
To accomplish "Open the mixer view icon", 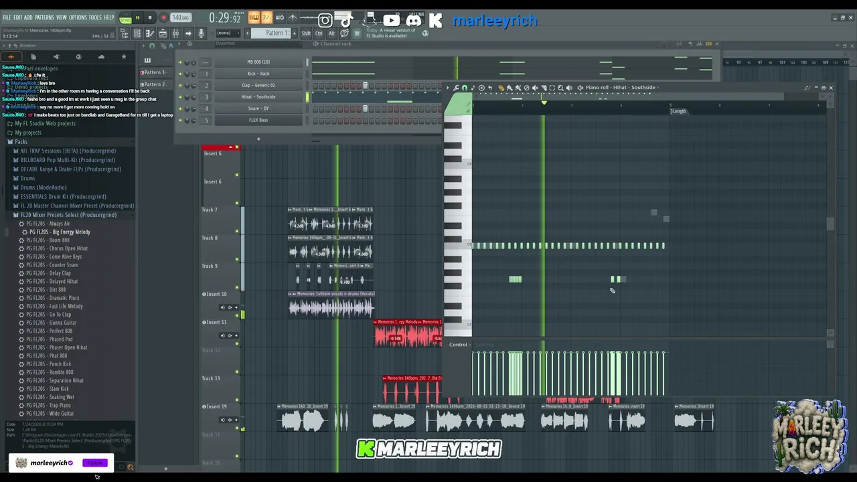I will point(175,33).
